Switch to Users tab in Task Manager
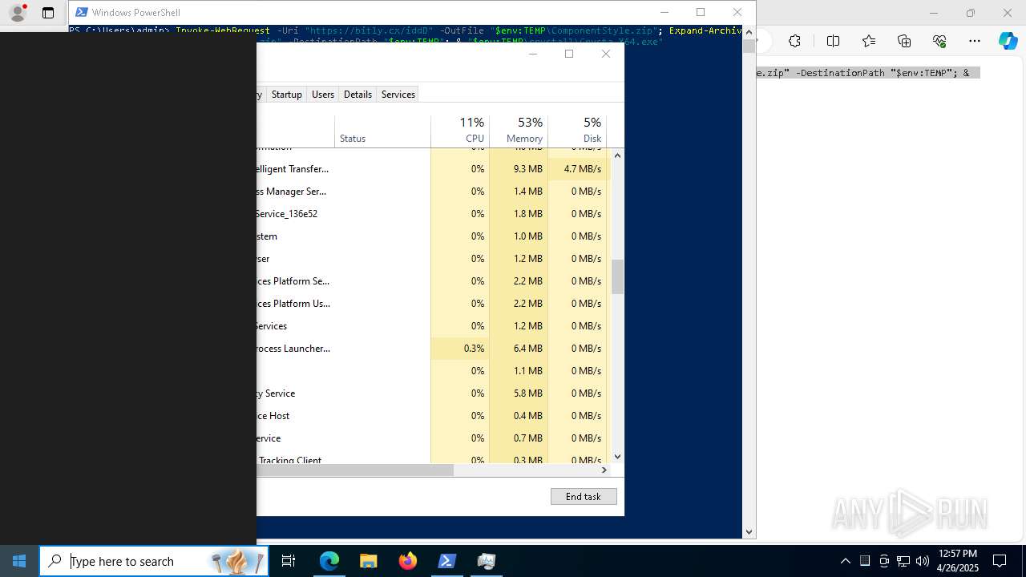This screenshot has height=577, width=1026. [323, 95]
